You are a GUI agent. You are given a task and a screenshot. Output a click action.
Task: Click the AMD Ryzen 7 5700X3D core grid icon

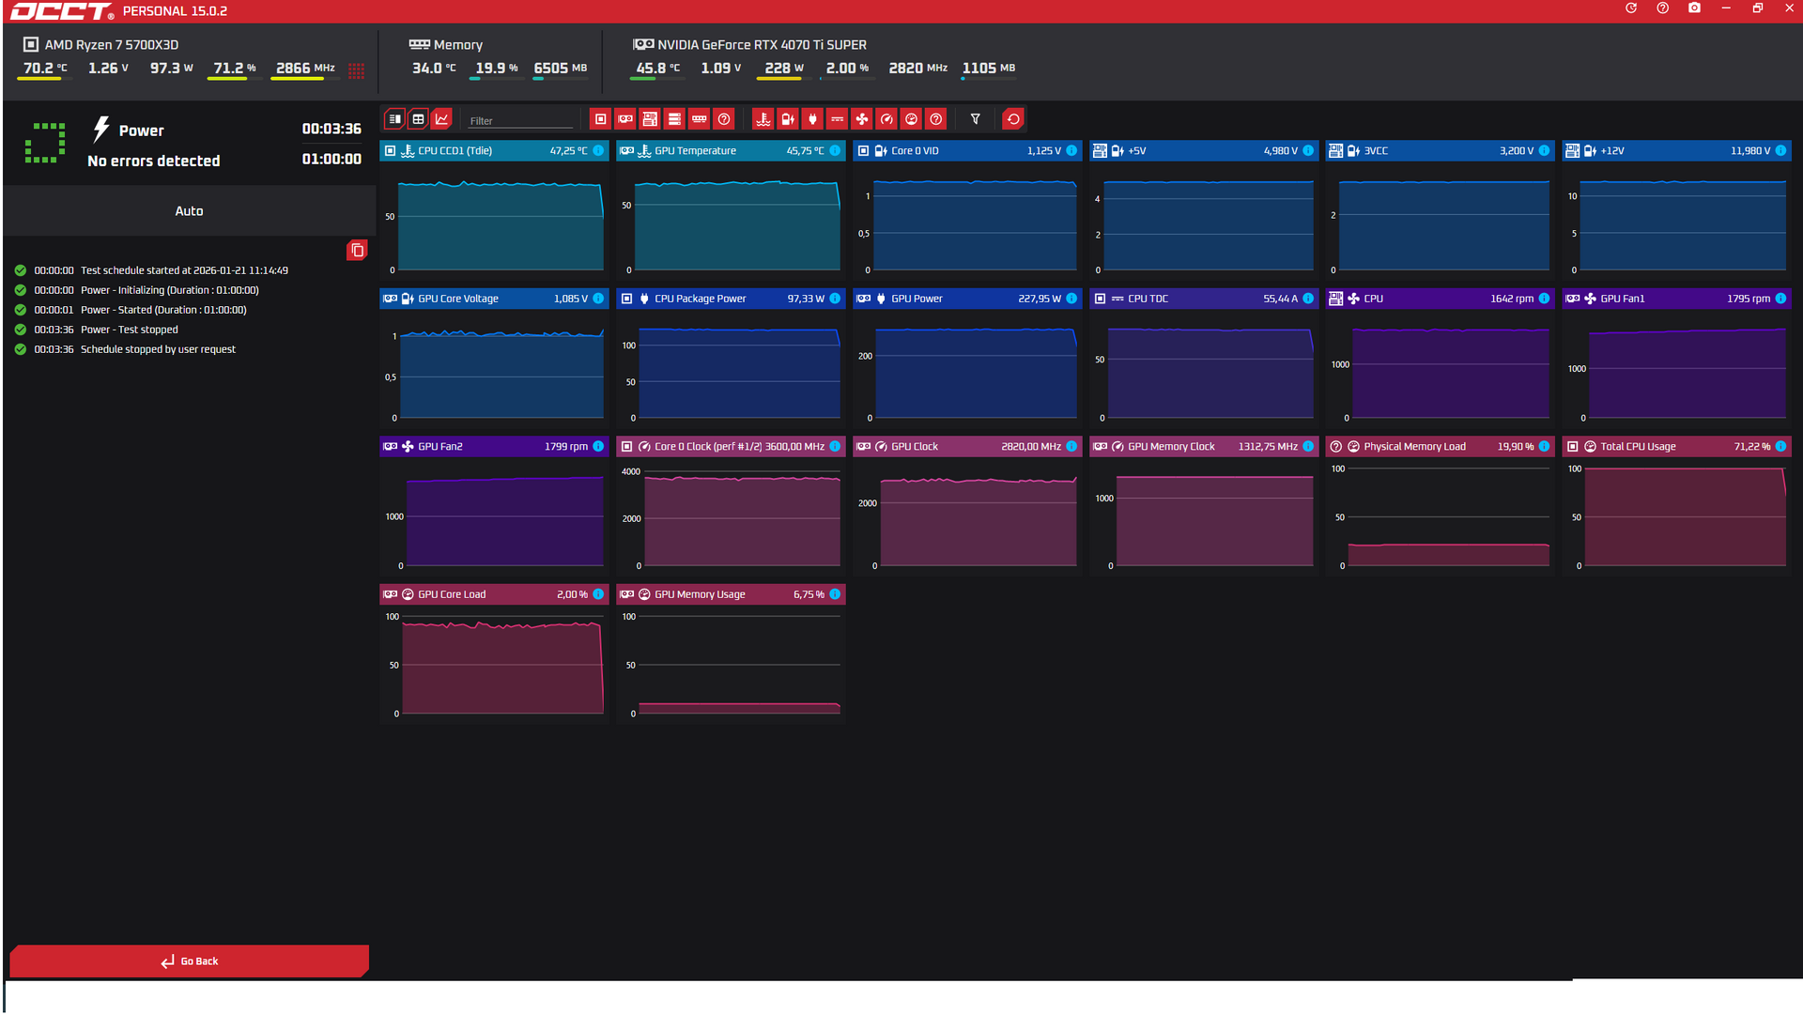coord(356,70)
